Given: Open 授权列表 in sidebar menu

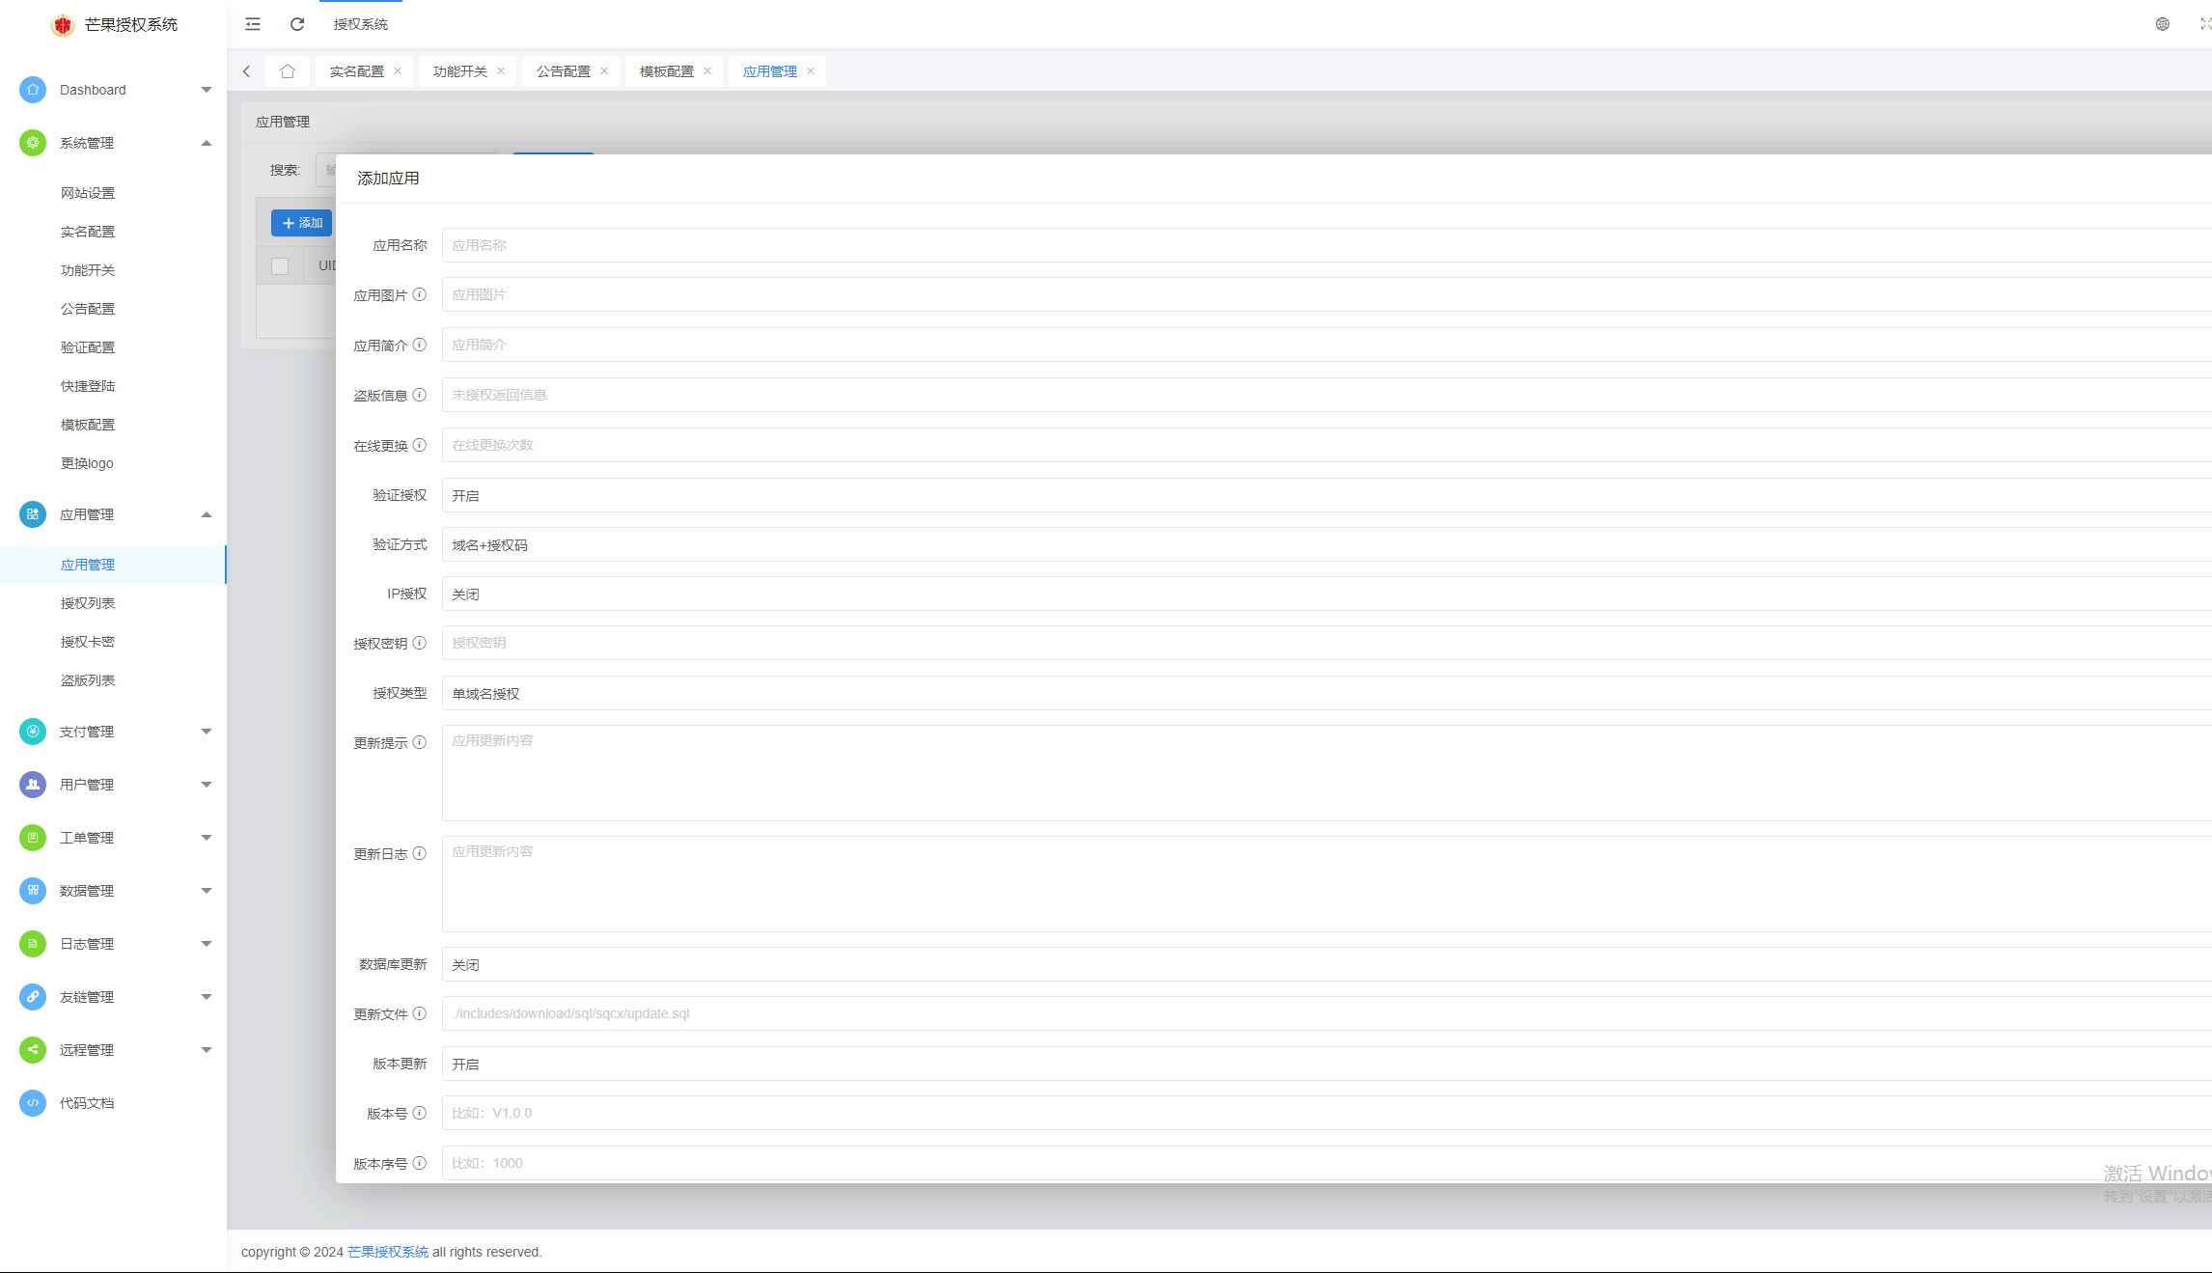Looking at the screenshot, I should (88, 603).
